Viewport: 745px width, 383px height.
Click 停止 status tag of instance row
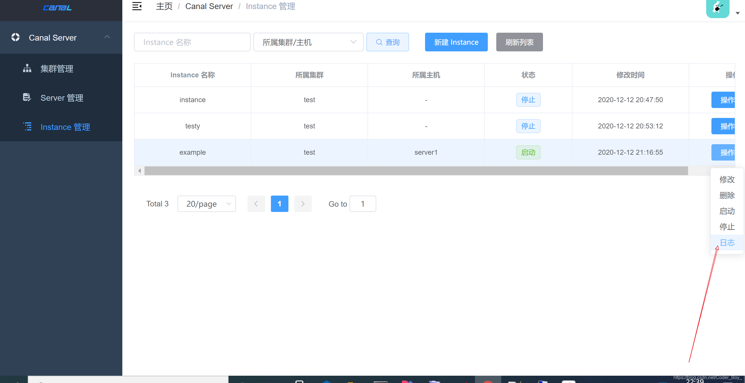tap(528, 100)
